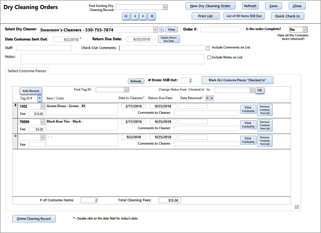Remove Green Dress costume from list
Image resolution: width=321 pixels, height=233 pixels.
point(265,110)
